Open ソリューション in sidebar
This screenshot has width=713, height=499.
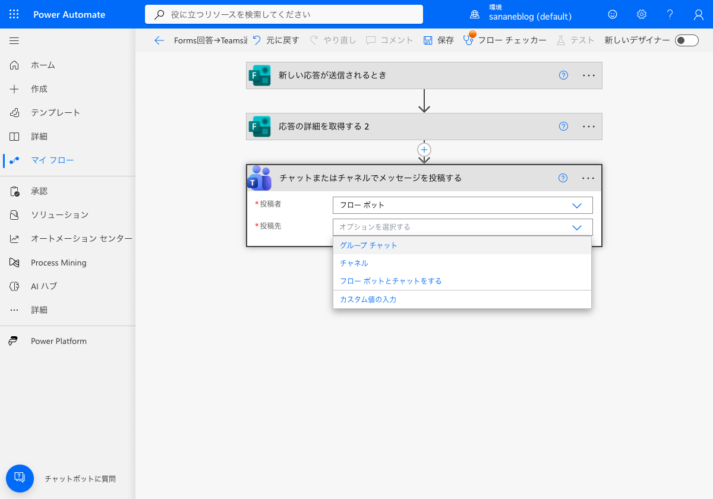[x=60, y=215]
